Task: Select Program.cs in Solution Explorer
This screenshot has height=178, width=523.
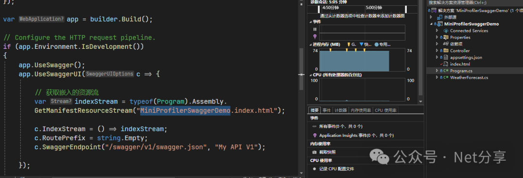Action: pyautogui.click(x=461, y=71)
